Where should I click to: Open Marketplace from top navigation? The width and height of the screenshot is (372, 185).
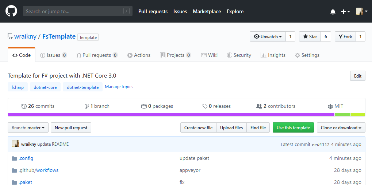click(x=207, y=11)
